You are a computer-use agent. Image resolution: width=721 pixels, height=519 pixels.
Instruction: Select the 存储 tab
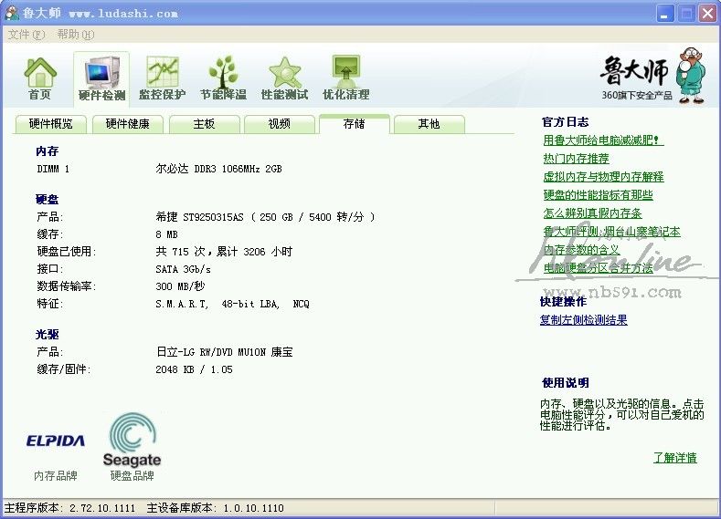pyautogui.click(x=354, y=124)
